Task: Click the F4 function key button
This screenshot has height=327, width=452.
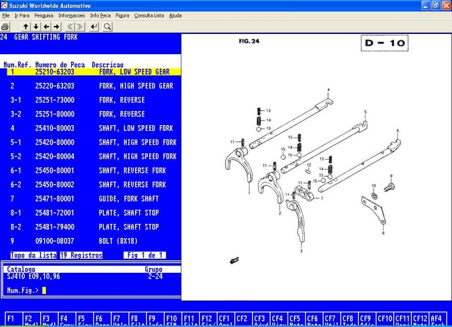Action: (67, 319)
